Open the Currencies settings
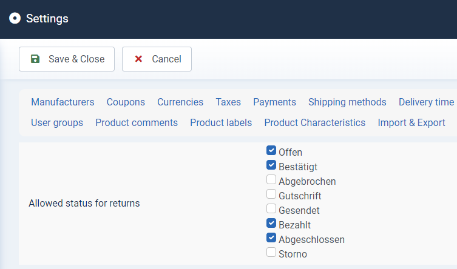The image size is (457, 269). [180, 102]
